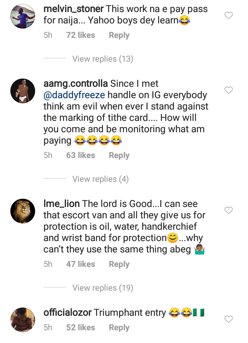The image size is (248, 343).
Task: View who gave 63 likes
Action: coord(81,155)
